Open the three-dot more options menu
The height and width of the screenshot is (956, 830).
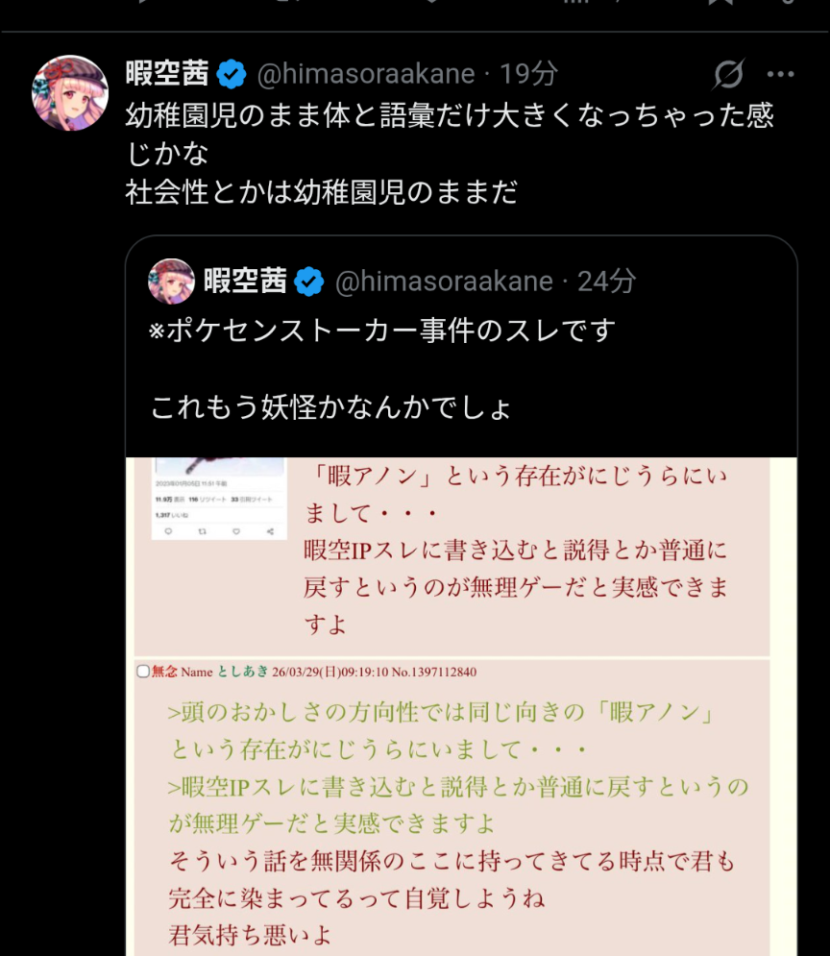click(x=780, y=74)
